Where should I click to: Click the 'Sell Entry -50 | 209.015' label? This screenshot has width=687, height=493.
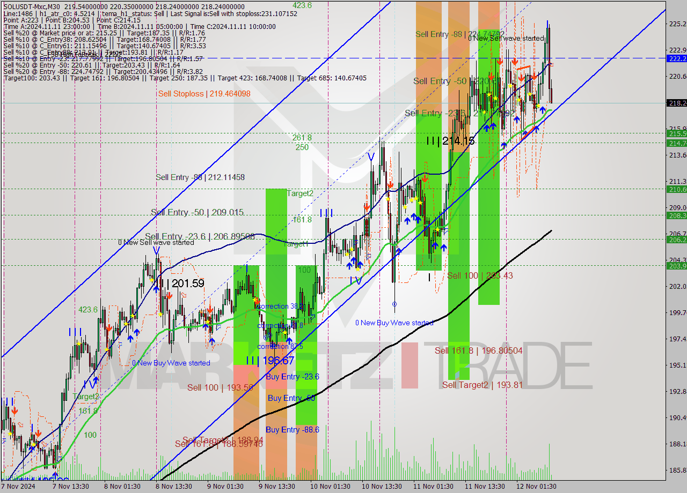pyautogui.click(x=197, y=212)
